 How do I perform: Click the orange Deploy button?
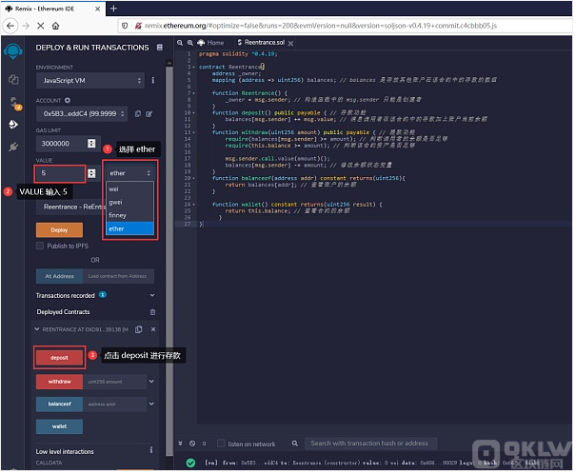59,229
